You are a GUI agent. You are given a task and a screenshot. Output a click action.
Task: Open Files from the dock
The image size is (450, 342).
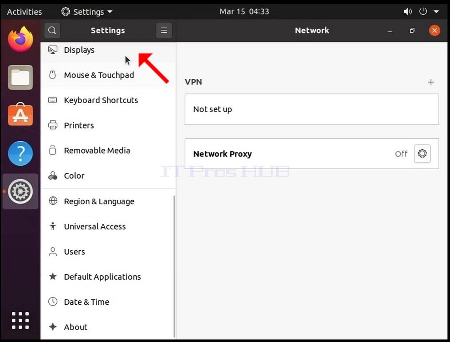(x=20, y=78)
